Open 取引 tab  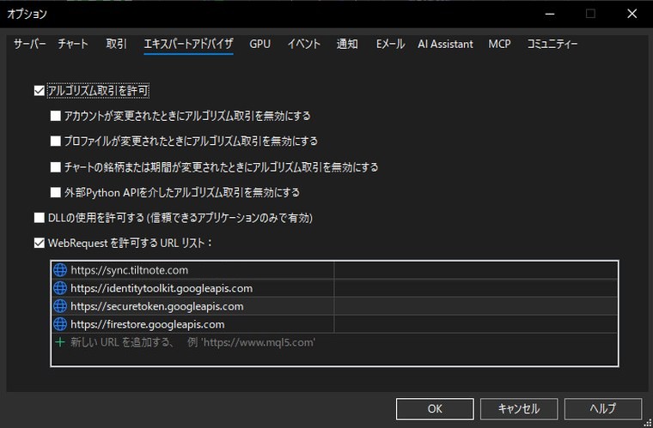(116, 44)
